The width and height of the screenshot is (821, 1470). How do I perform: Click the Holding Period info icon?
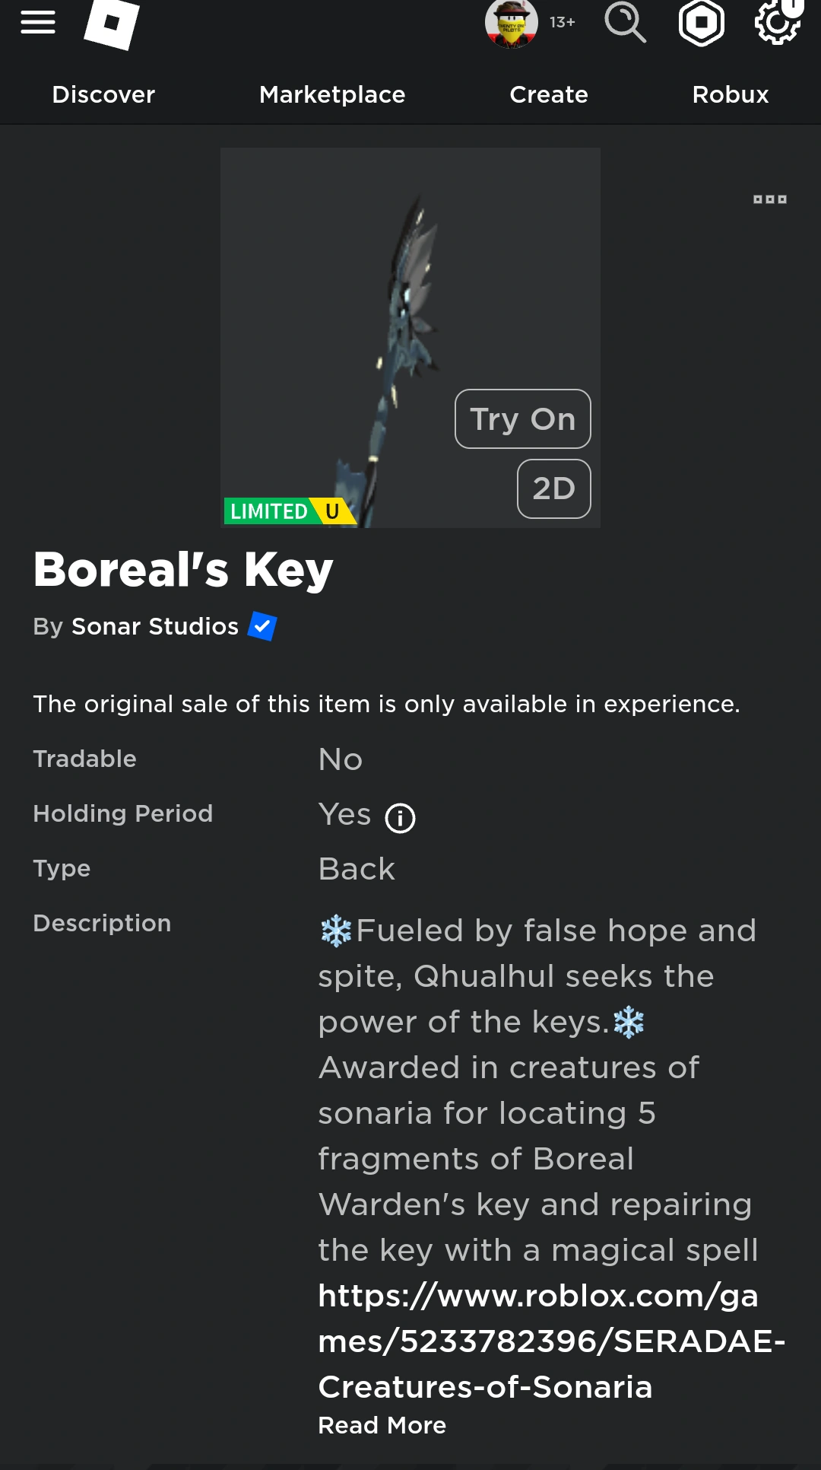pos(401,818)
